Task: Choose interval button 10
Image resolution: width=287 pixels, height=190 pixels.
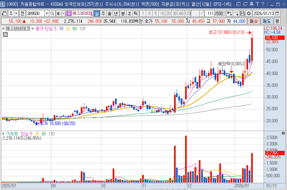Action: pyautogui.click(x=162, y=13)
